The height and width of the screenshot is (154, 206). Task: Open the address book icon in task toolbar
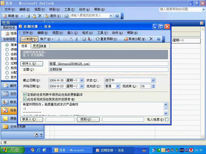tap(84, 39)
